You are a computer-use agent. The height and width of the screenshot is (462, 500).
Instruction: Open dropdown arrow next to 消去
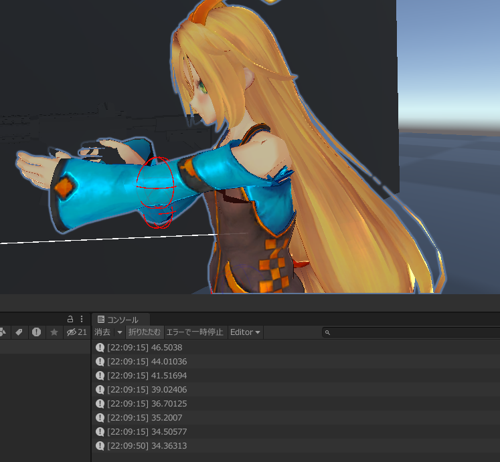click(x=120, y=332)
